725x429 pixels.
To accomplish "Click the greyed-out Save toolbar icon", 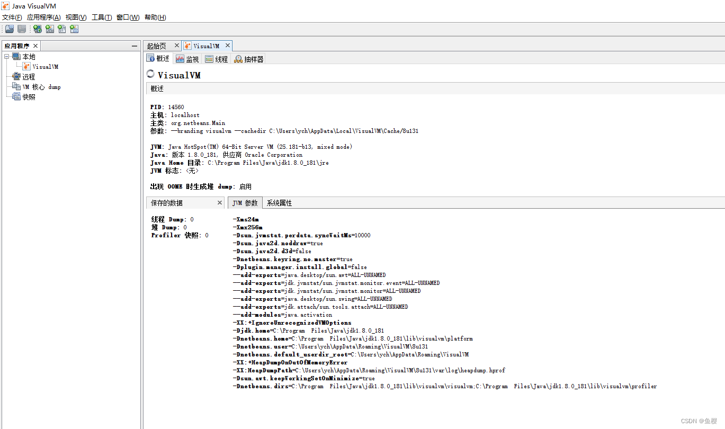I will point(22,29).
